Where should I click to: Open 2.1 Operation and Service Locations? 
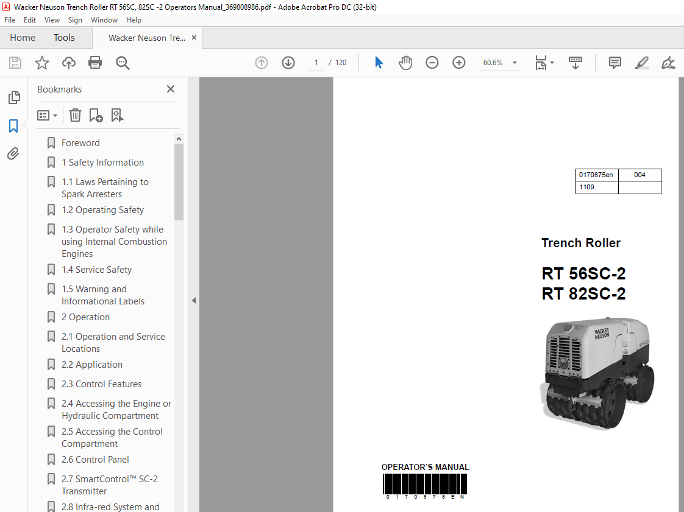click(113, 343)
